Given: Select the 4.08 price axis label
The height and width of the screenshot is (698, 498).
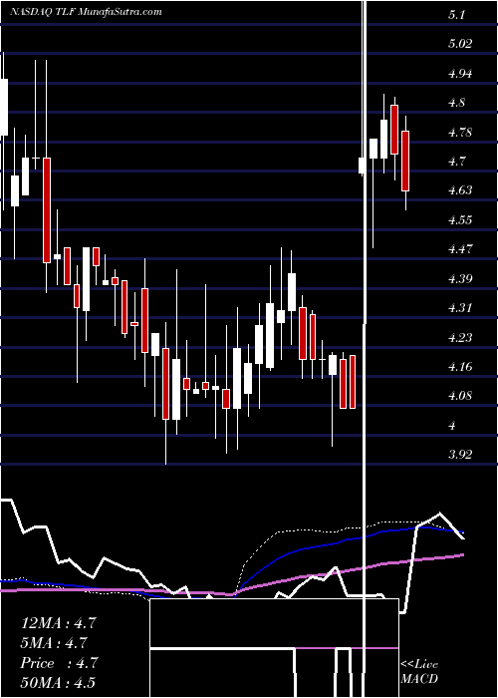Looking at the screenshot, I should pyautogui.click(x=460, y=396).
